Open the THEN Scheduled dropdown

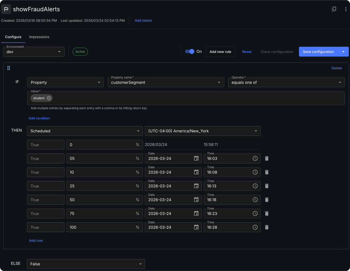[85, 131]
